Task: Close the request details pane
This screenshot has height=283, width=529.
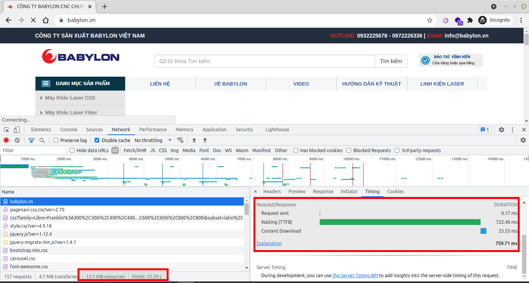Action: pyautogui.click(x=255, y=192)
